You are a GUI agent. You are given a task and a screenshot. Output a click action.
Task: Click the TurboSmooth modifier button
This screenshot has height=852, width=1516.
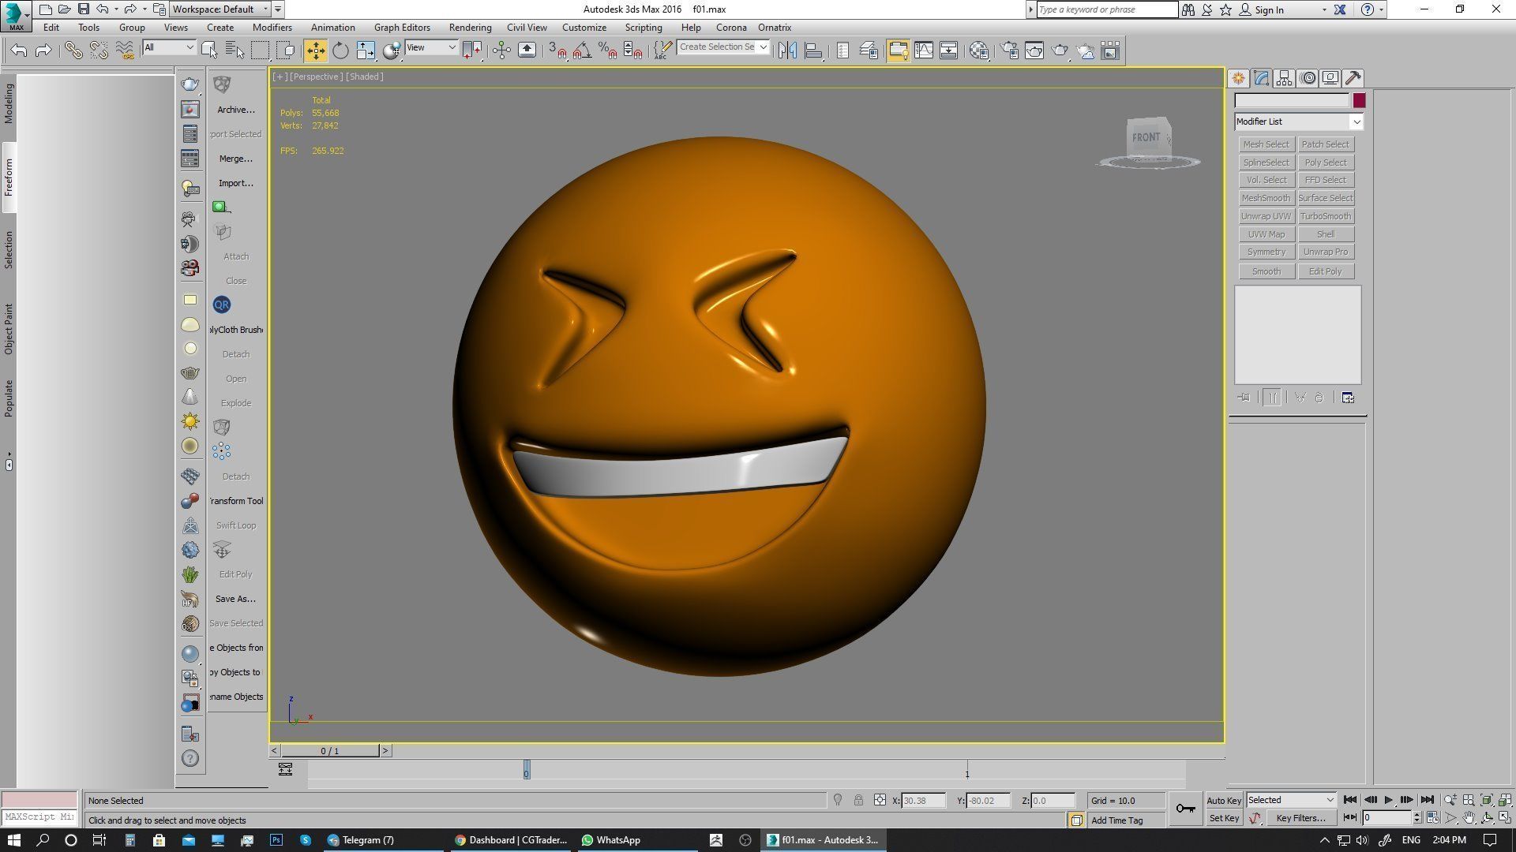(1326, 216)
